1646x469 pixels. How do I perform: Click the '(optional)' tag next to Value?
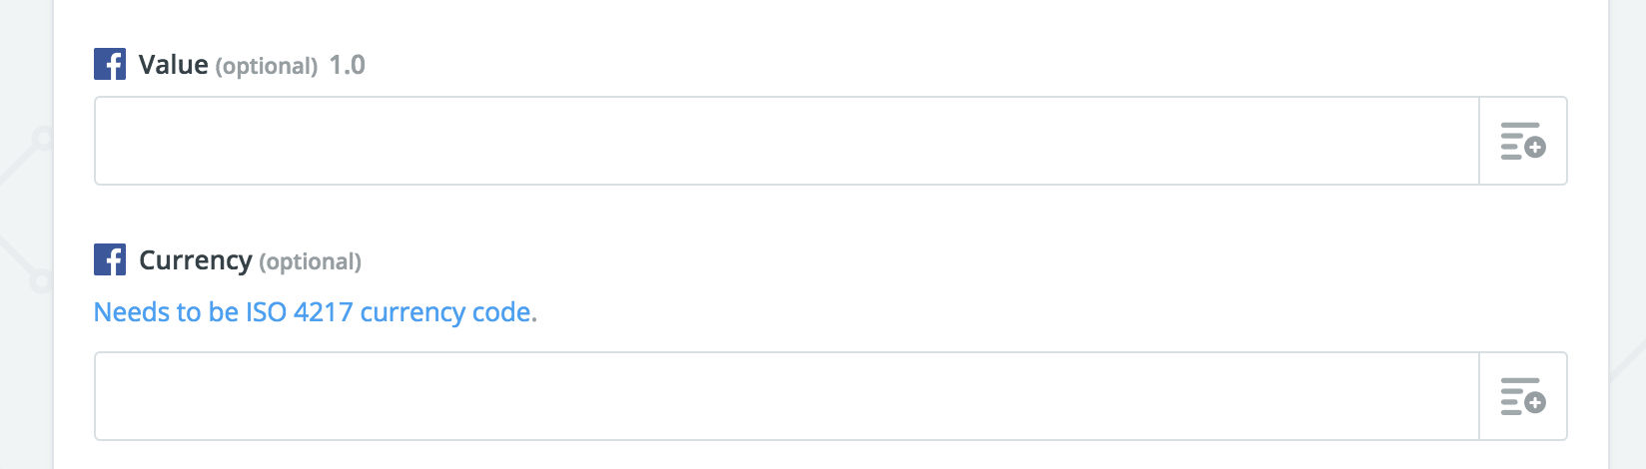(x=267, y=66)
